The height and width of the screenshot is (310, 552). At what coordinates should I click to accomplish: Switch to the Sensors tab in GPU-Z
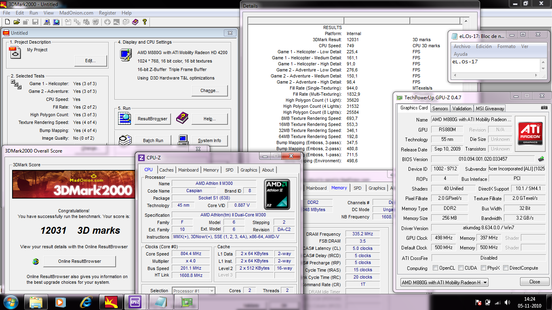click(440, 108)
